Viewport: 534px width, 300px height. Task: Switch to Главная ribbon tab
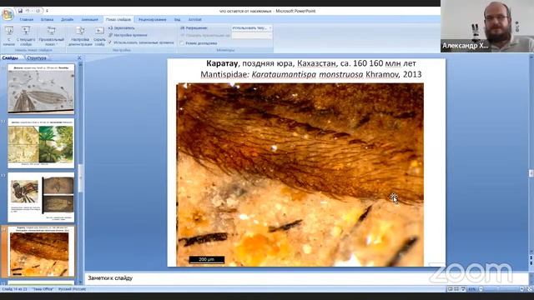26,20
